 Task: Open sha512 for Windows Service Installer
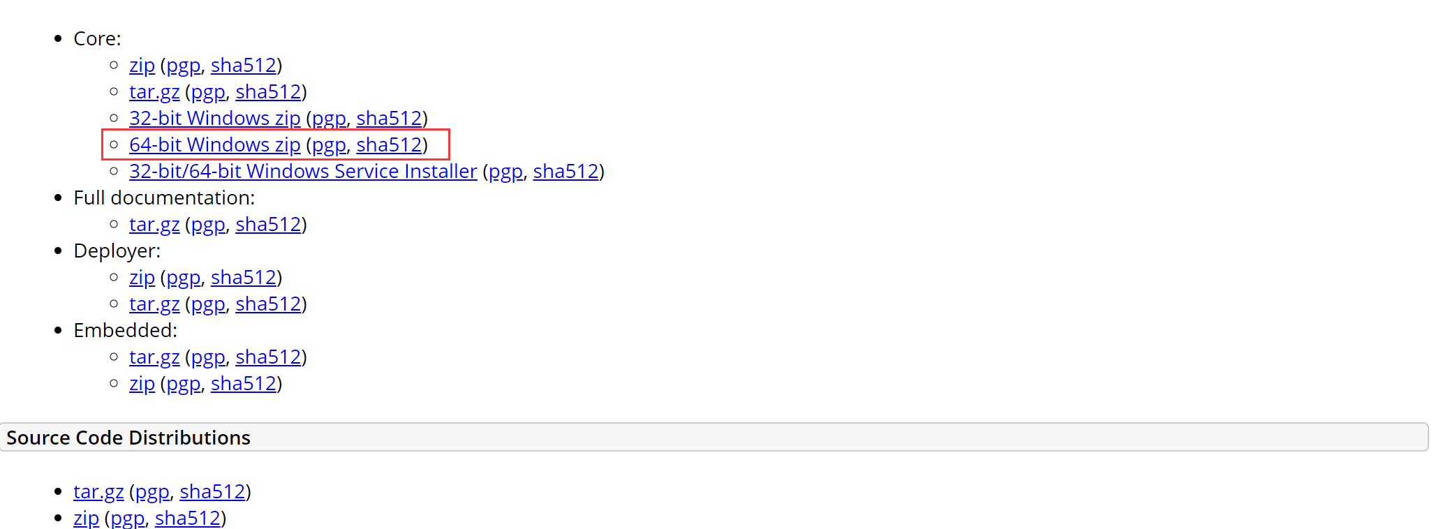566,172
